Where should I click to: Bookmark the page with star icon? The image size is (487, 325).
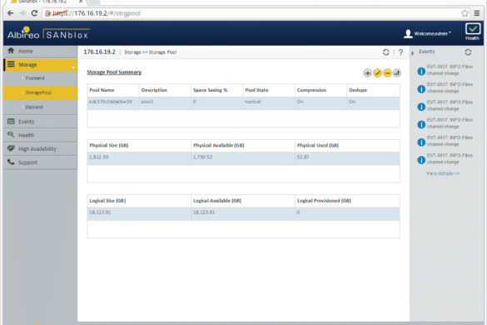(465, 13)
